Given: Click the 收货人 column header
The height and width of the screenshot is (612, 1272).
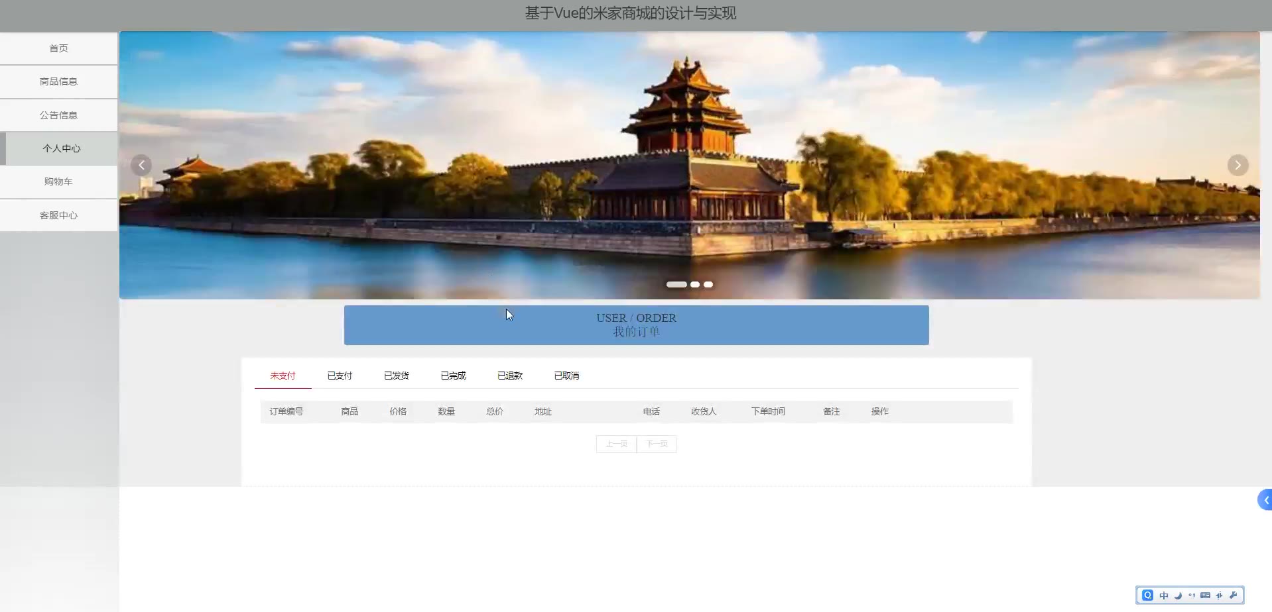Looking at the screenshot, I should (704, 411).
